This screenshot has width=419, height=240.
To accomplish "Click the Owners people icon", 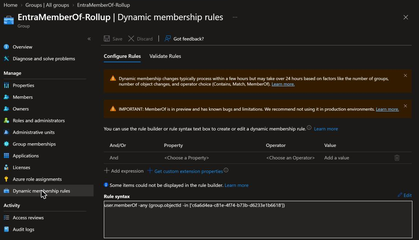I will tap(6, 109).
